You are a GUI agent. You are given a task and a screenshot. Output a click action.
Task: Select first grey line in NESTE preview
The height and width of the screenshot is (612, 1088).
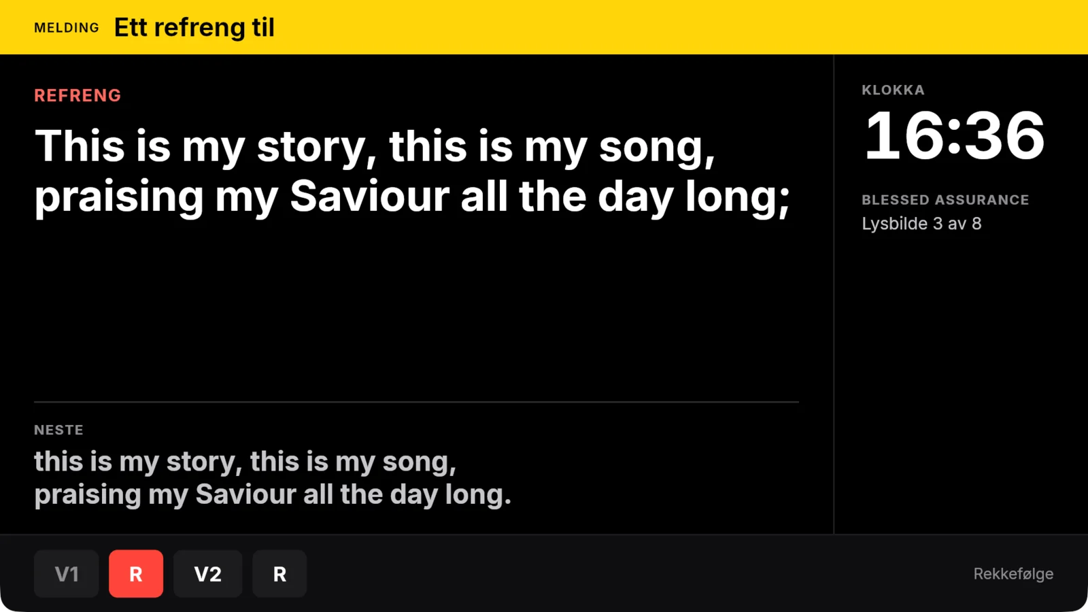tap(245, 462)
